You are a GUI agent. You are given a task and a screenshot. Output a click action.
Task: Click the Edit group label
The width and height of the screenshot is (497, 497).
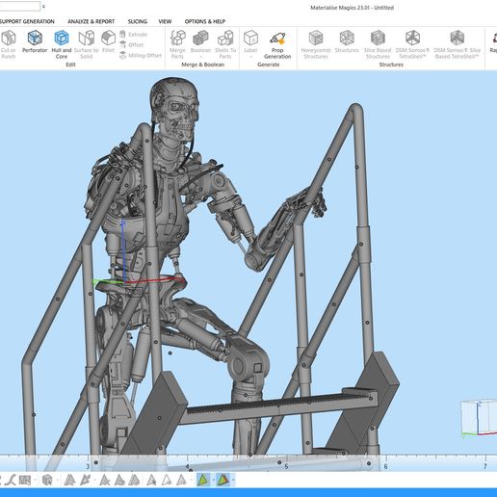[70, 65]
